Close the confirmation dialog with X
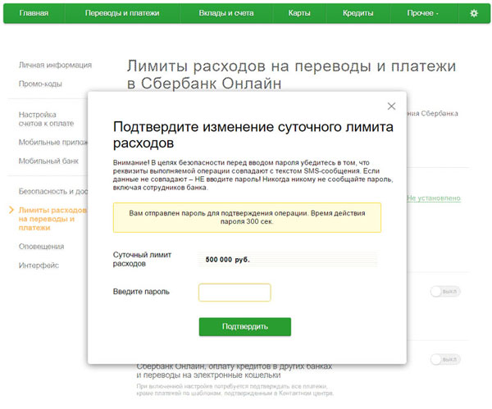The height and width of the screenshot is (409, 492). tap(391, 106)
